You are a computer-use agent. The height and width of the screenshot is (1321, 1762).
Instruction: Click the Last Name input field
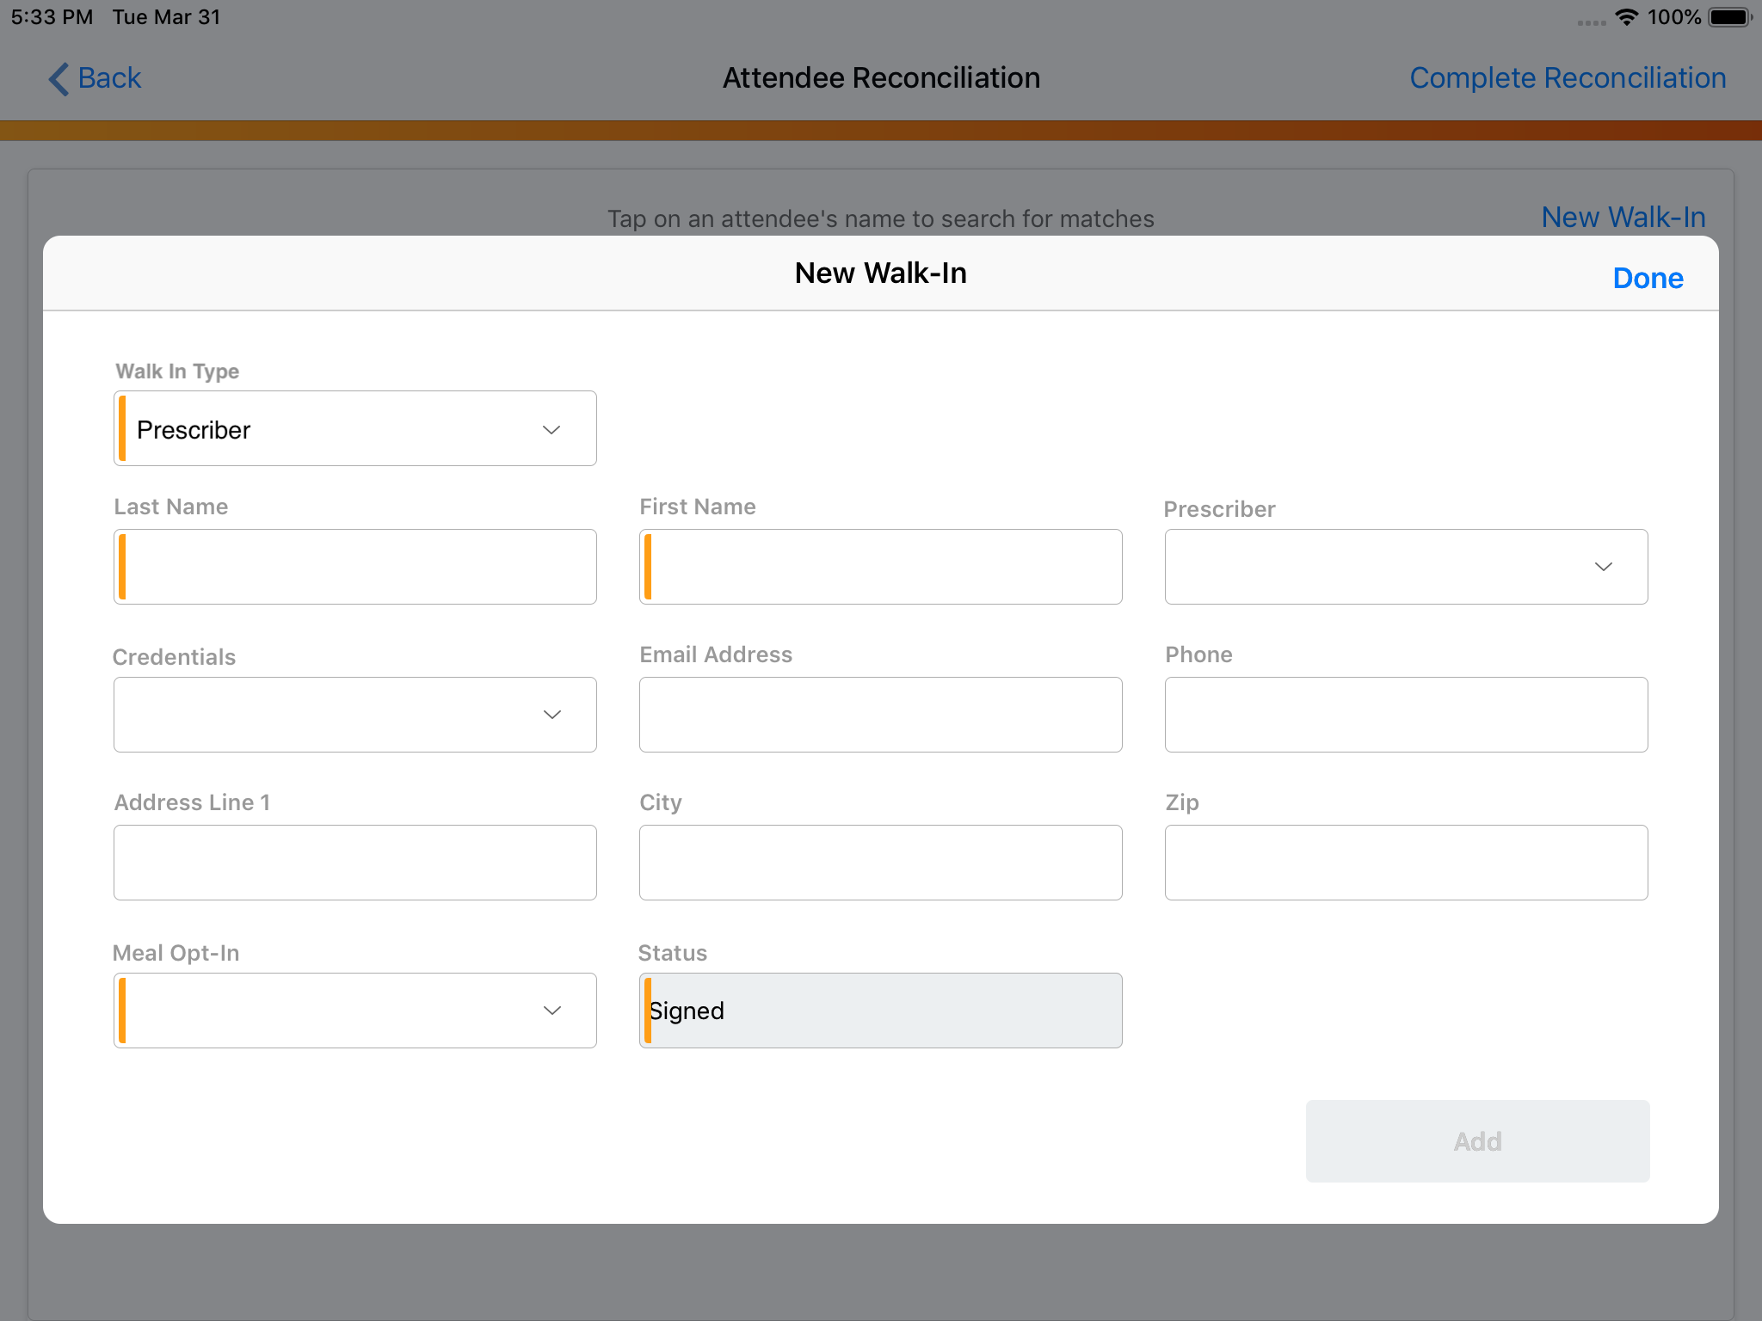(x=354, y=567)
